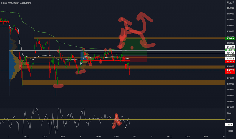Click the 42153.89 price label
236x139 pixels.
click(230, 47)
